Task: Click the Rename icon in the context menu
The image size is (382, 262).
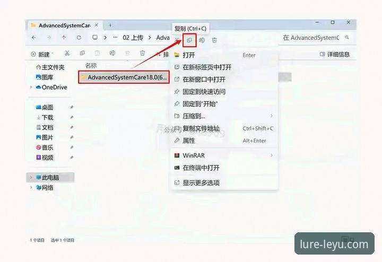Action: pos(202,40)
